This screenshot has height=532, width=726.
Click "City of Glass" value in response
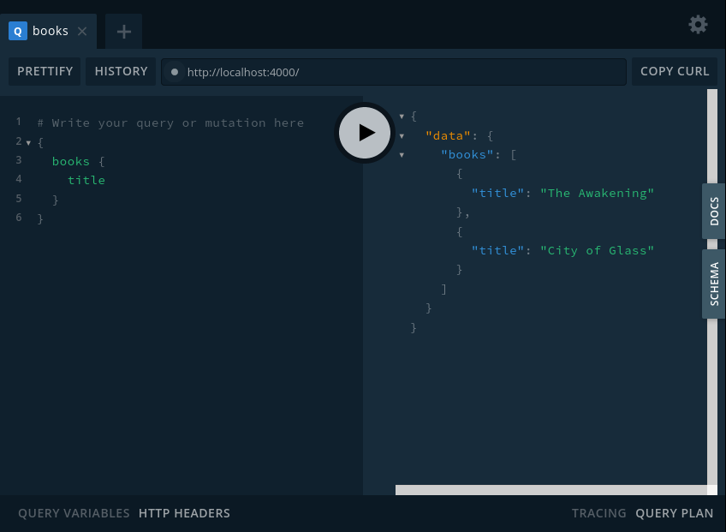pyautogui.click(x=598, y=250)
